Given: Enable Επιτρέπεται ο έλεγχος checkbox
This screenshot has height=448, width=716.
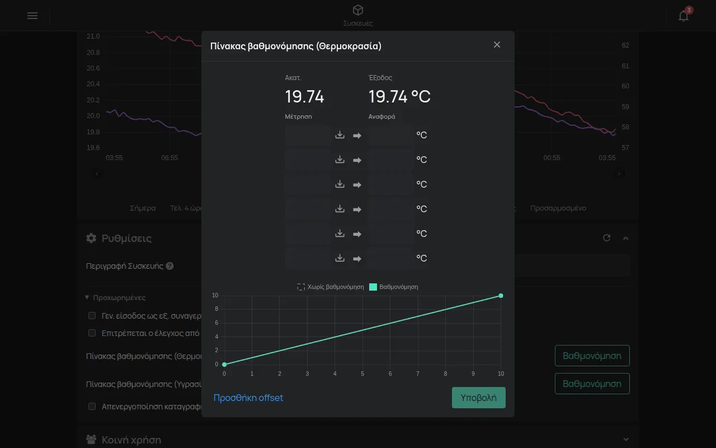Looking at the screenshot, I should point(92,333).
